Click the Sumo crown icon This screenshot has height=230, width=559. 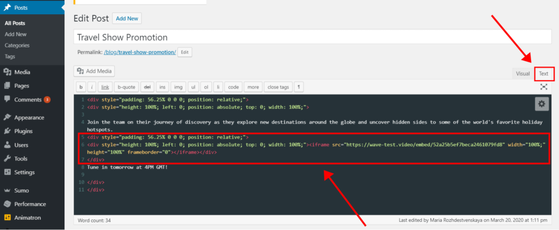coord(7,190)
